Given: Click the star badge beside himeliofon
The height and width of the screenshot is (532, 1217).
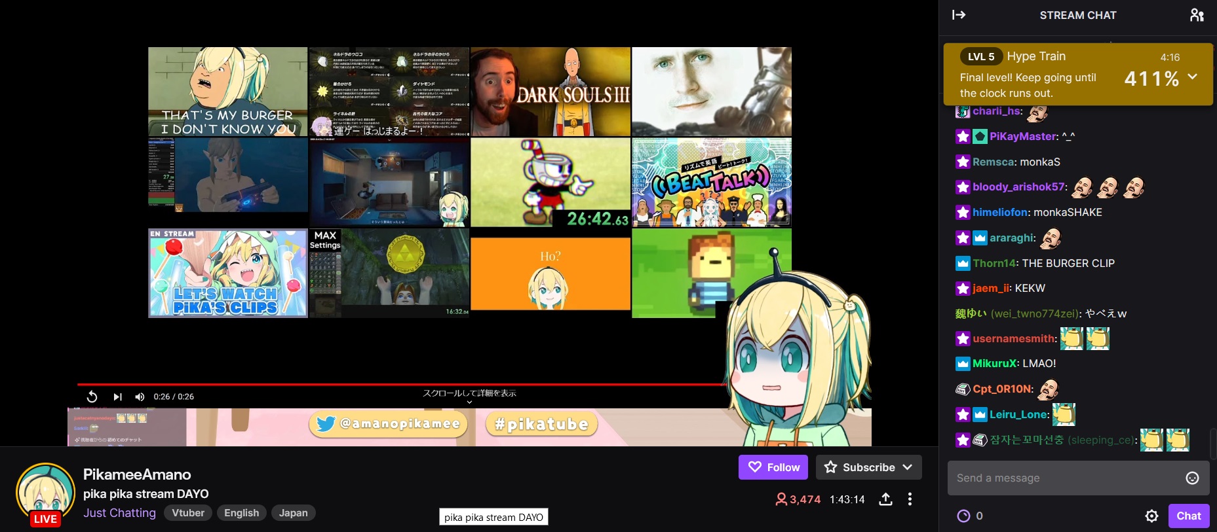Looking at the screenshot, I should pyautogui.click(x=963, y=213).
